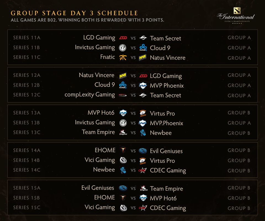
Task: Click Vici Gaming logo in Series 15C
Action: (123, 208)
